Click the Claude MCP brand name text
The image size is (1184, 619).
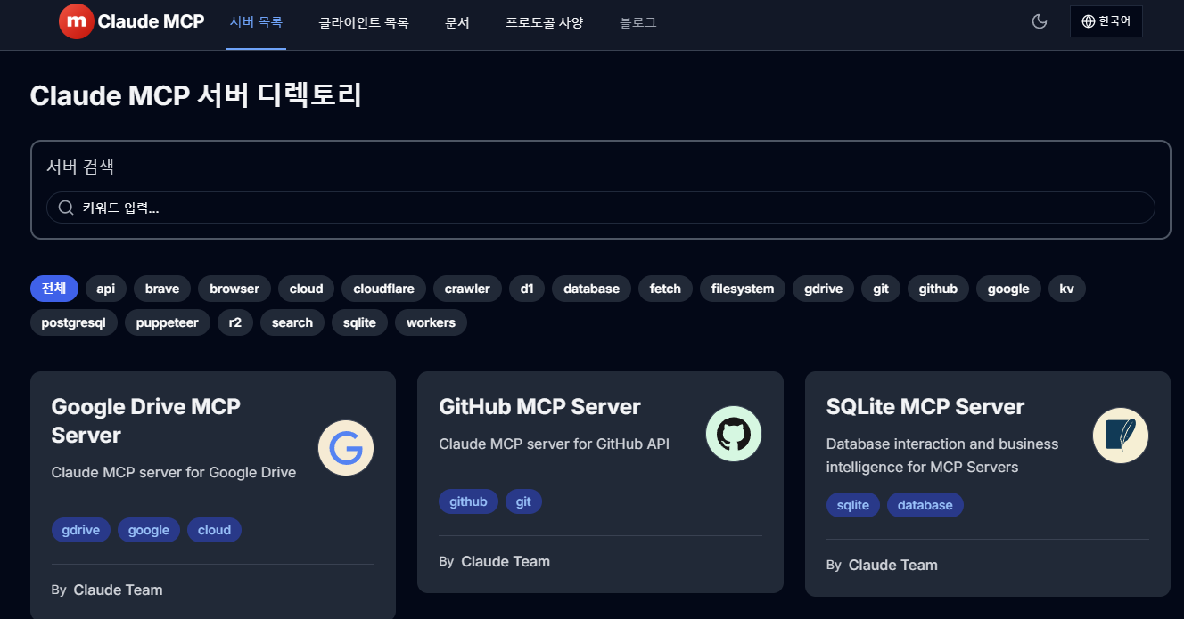(x=151, y=21)
